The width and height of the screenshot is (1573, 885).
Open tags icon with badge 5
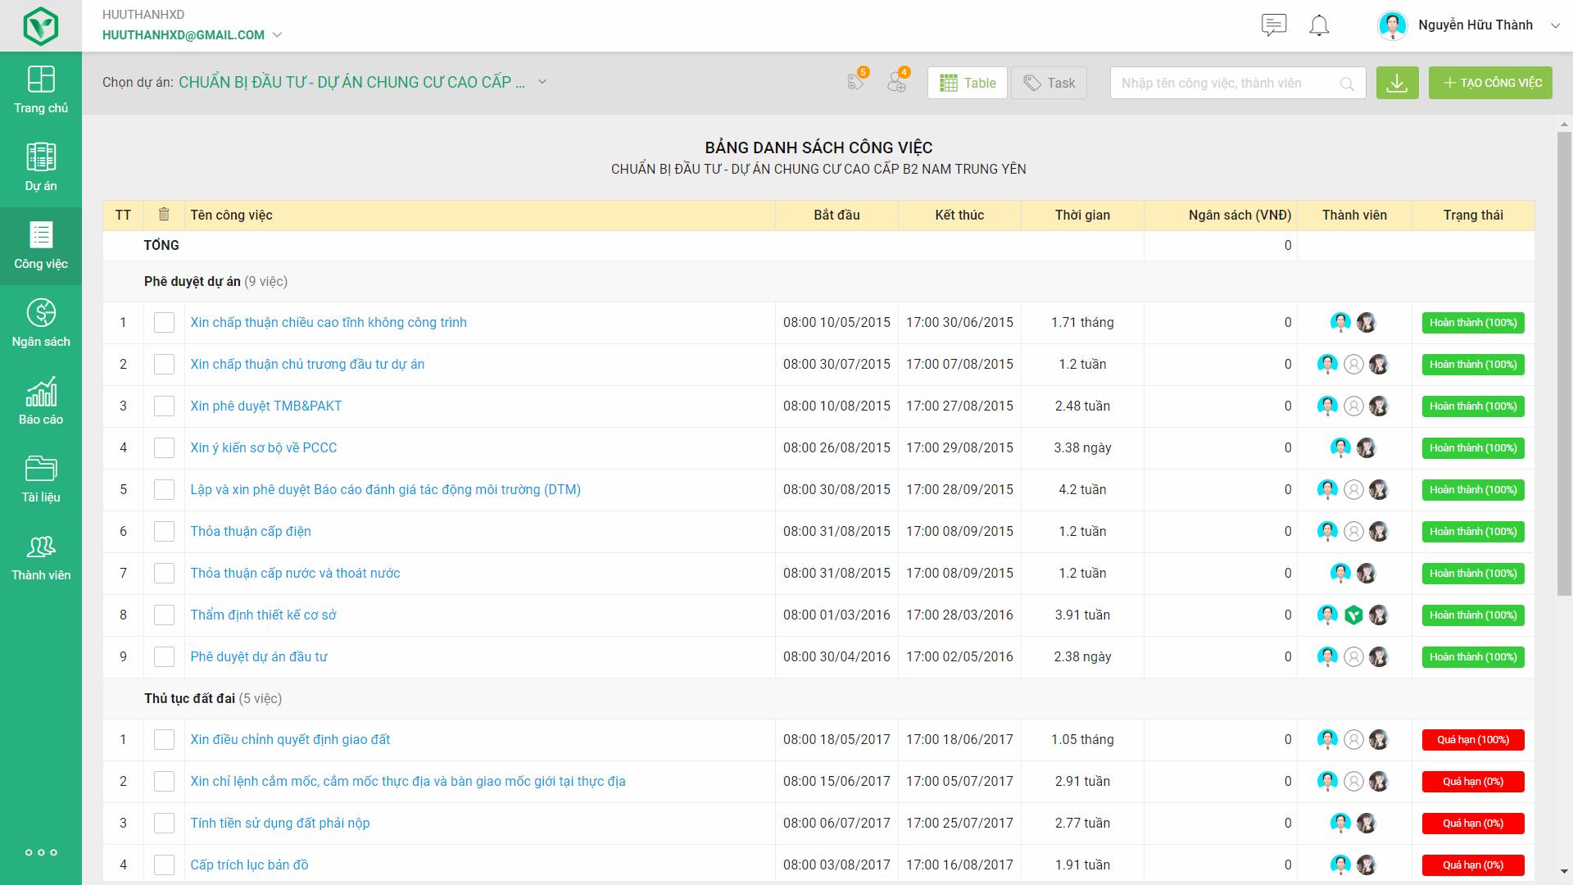click(x=857, y=80)
